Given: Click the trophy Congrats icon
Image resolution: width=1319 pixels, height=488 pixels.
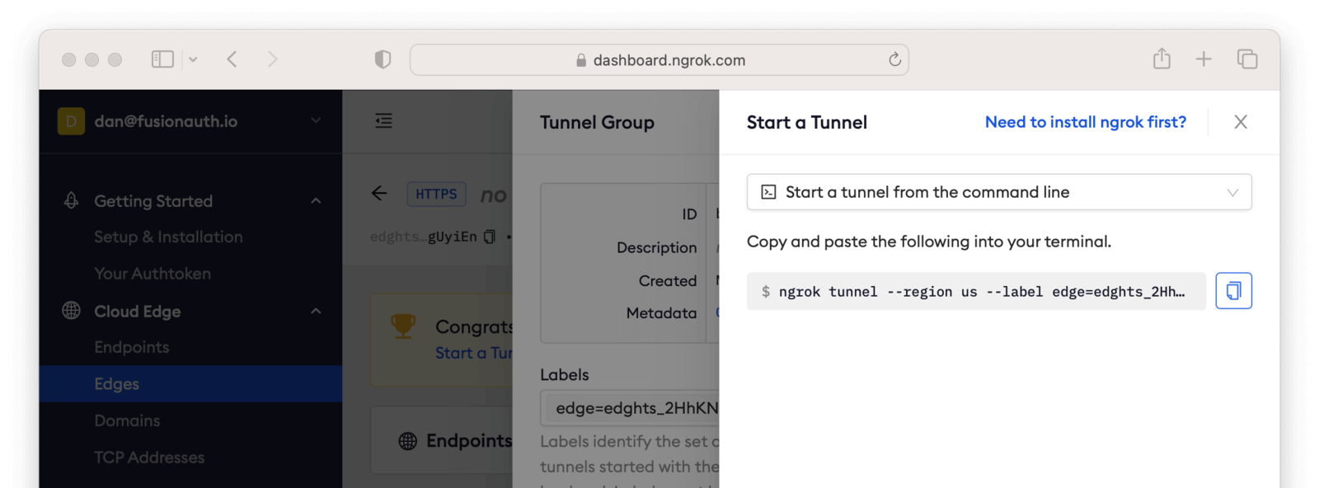Looking at the screenshot, I should tap(403, 326).
